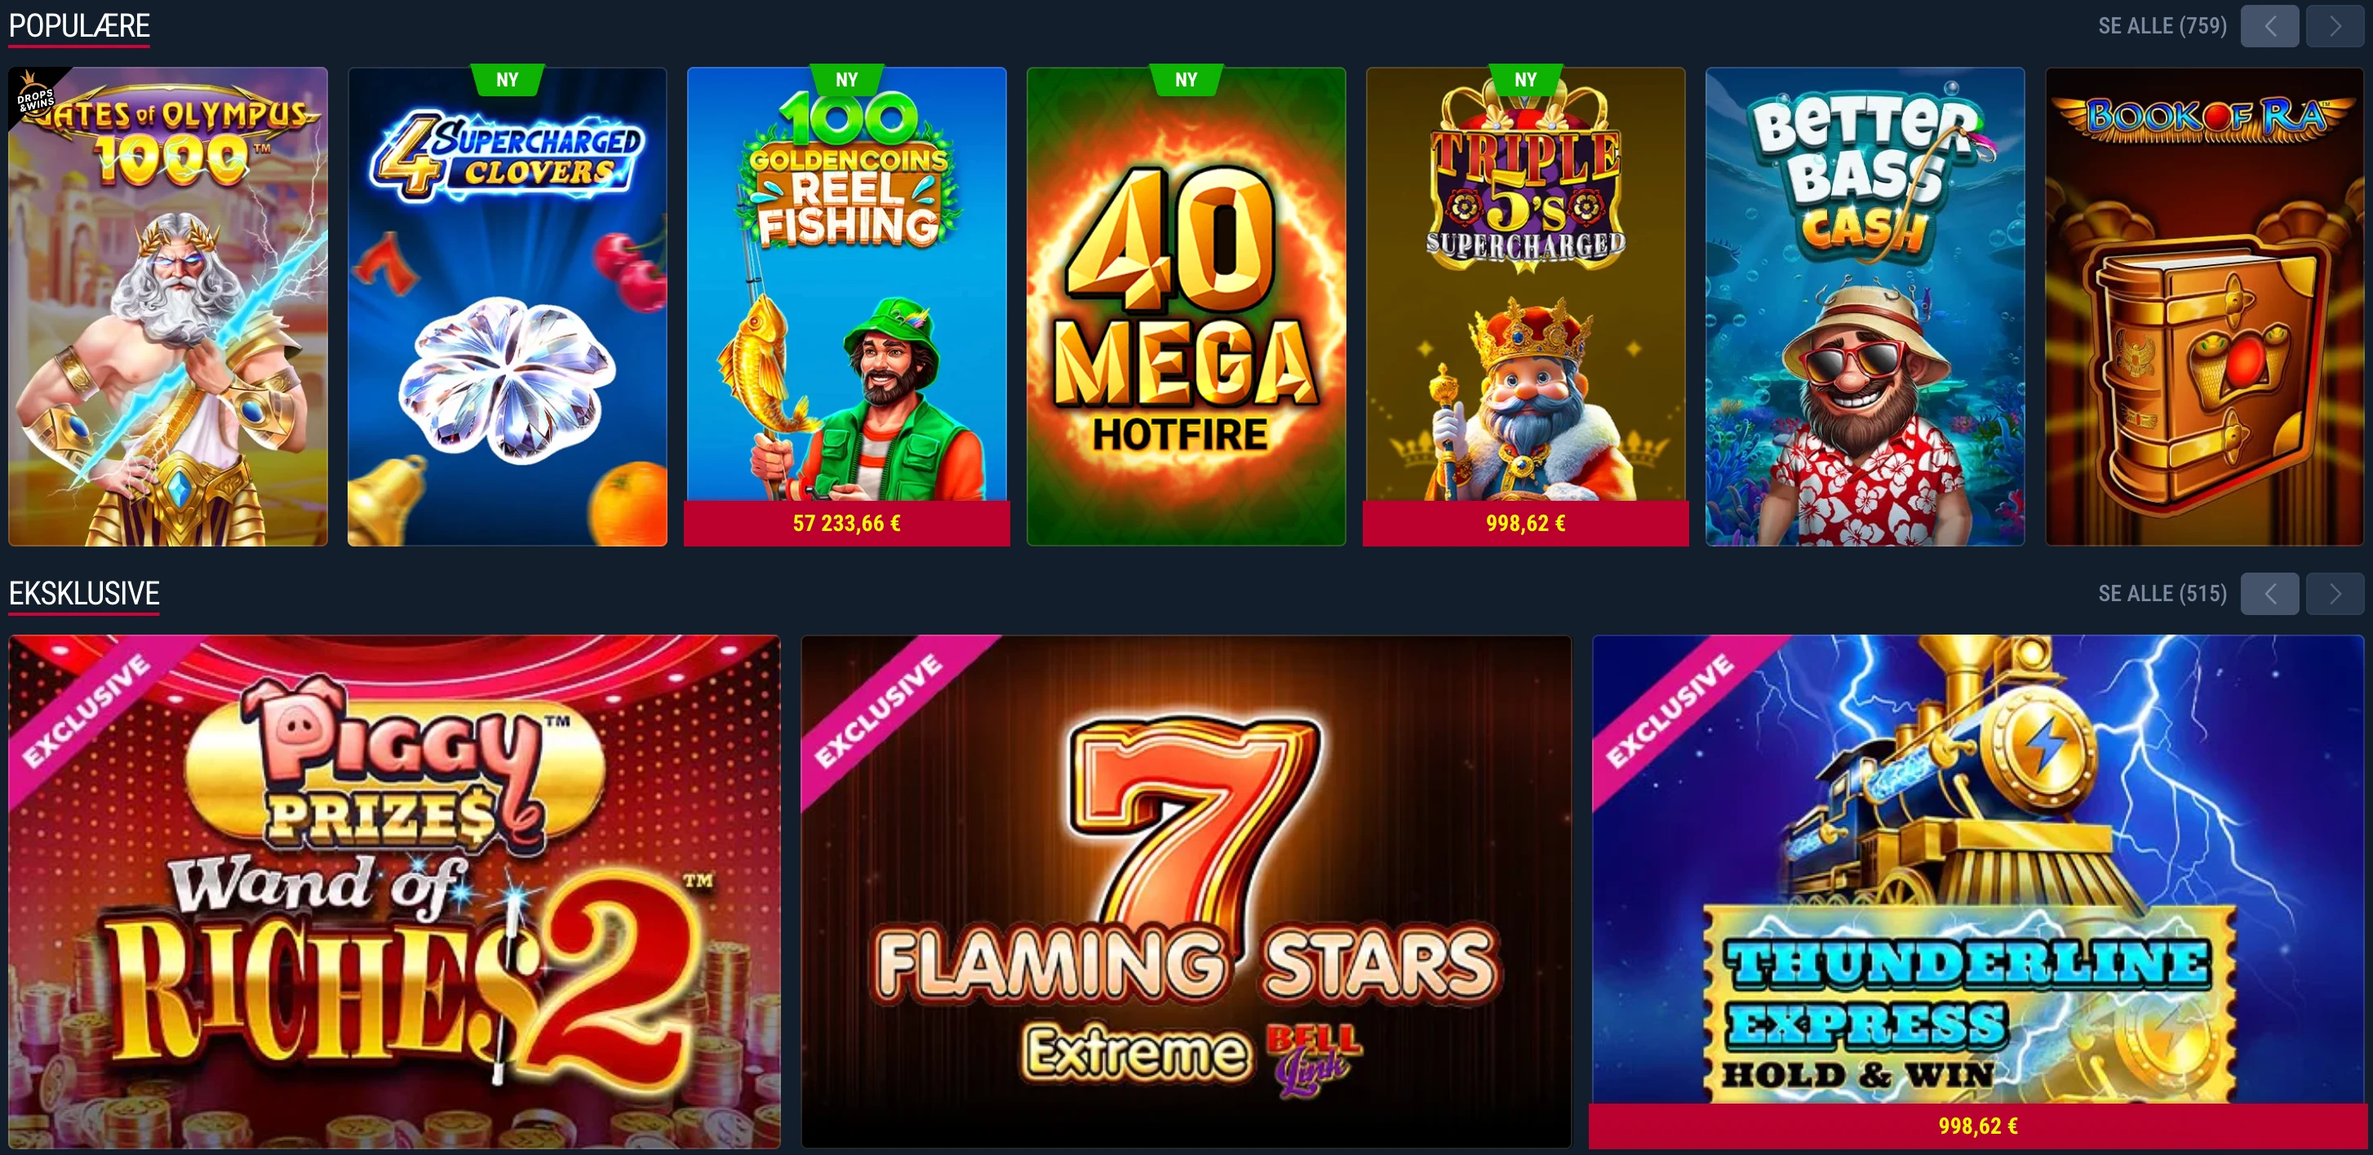Open Thunderline Express Hold & Win
Viewport: 2373px width, 1155px height.
click(1978, 892)
